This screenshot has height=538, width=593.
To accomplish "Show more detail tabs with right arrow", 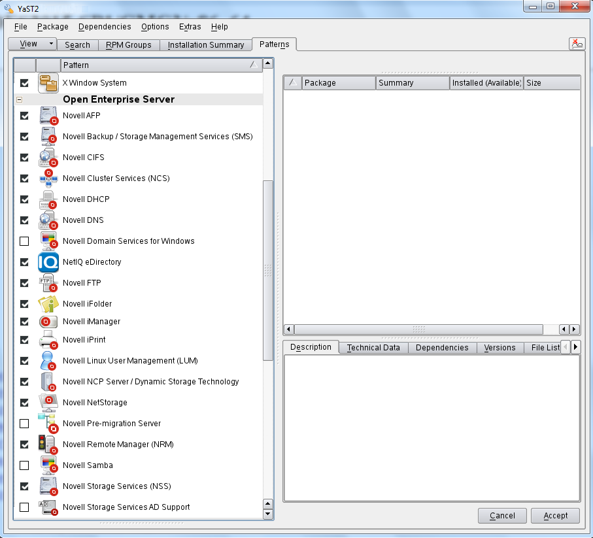I will pyautogui.click(x=575, y=346).
